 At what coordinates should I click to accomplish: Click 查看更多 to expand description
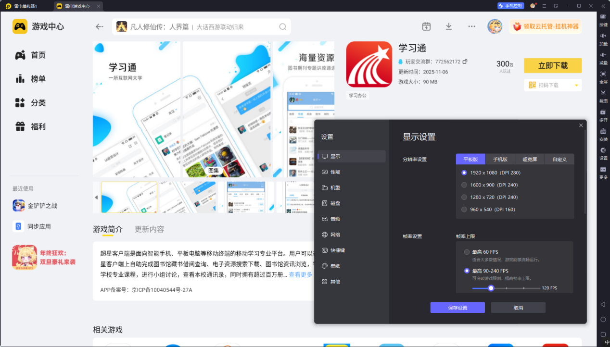click(x=300, y=274)
